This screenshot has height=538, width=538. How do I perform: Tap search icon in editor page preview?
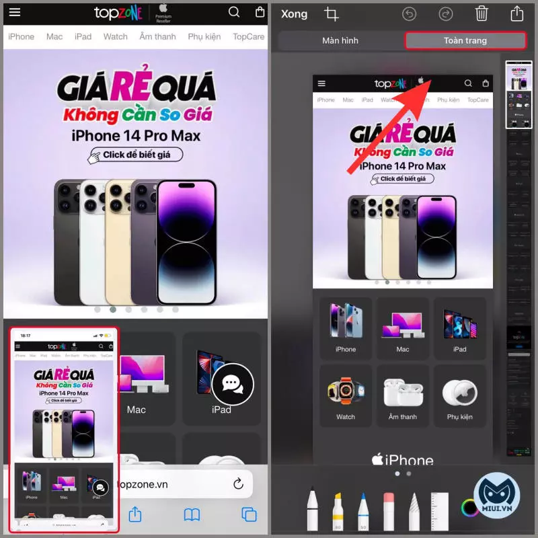pyautogui.click(x=468, y=83)
